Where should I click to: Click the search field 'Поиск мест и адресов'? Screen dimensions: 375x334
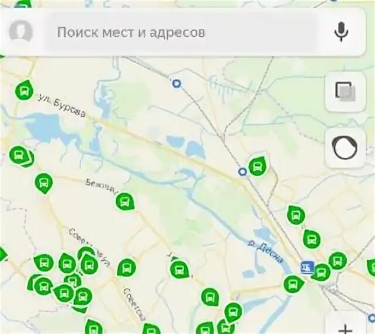182,32
